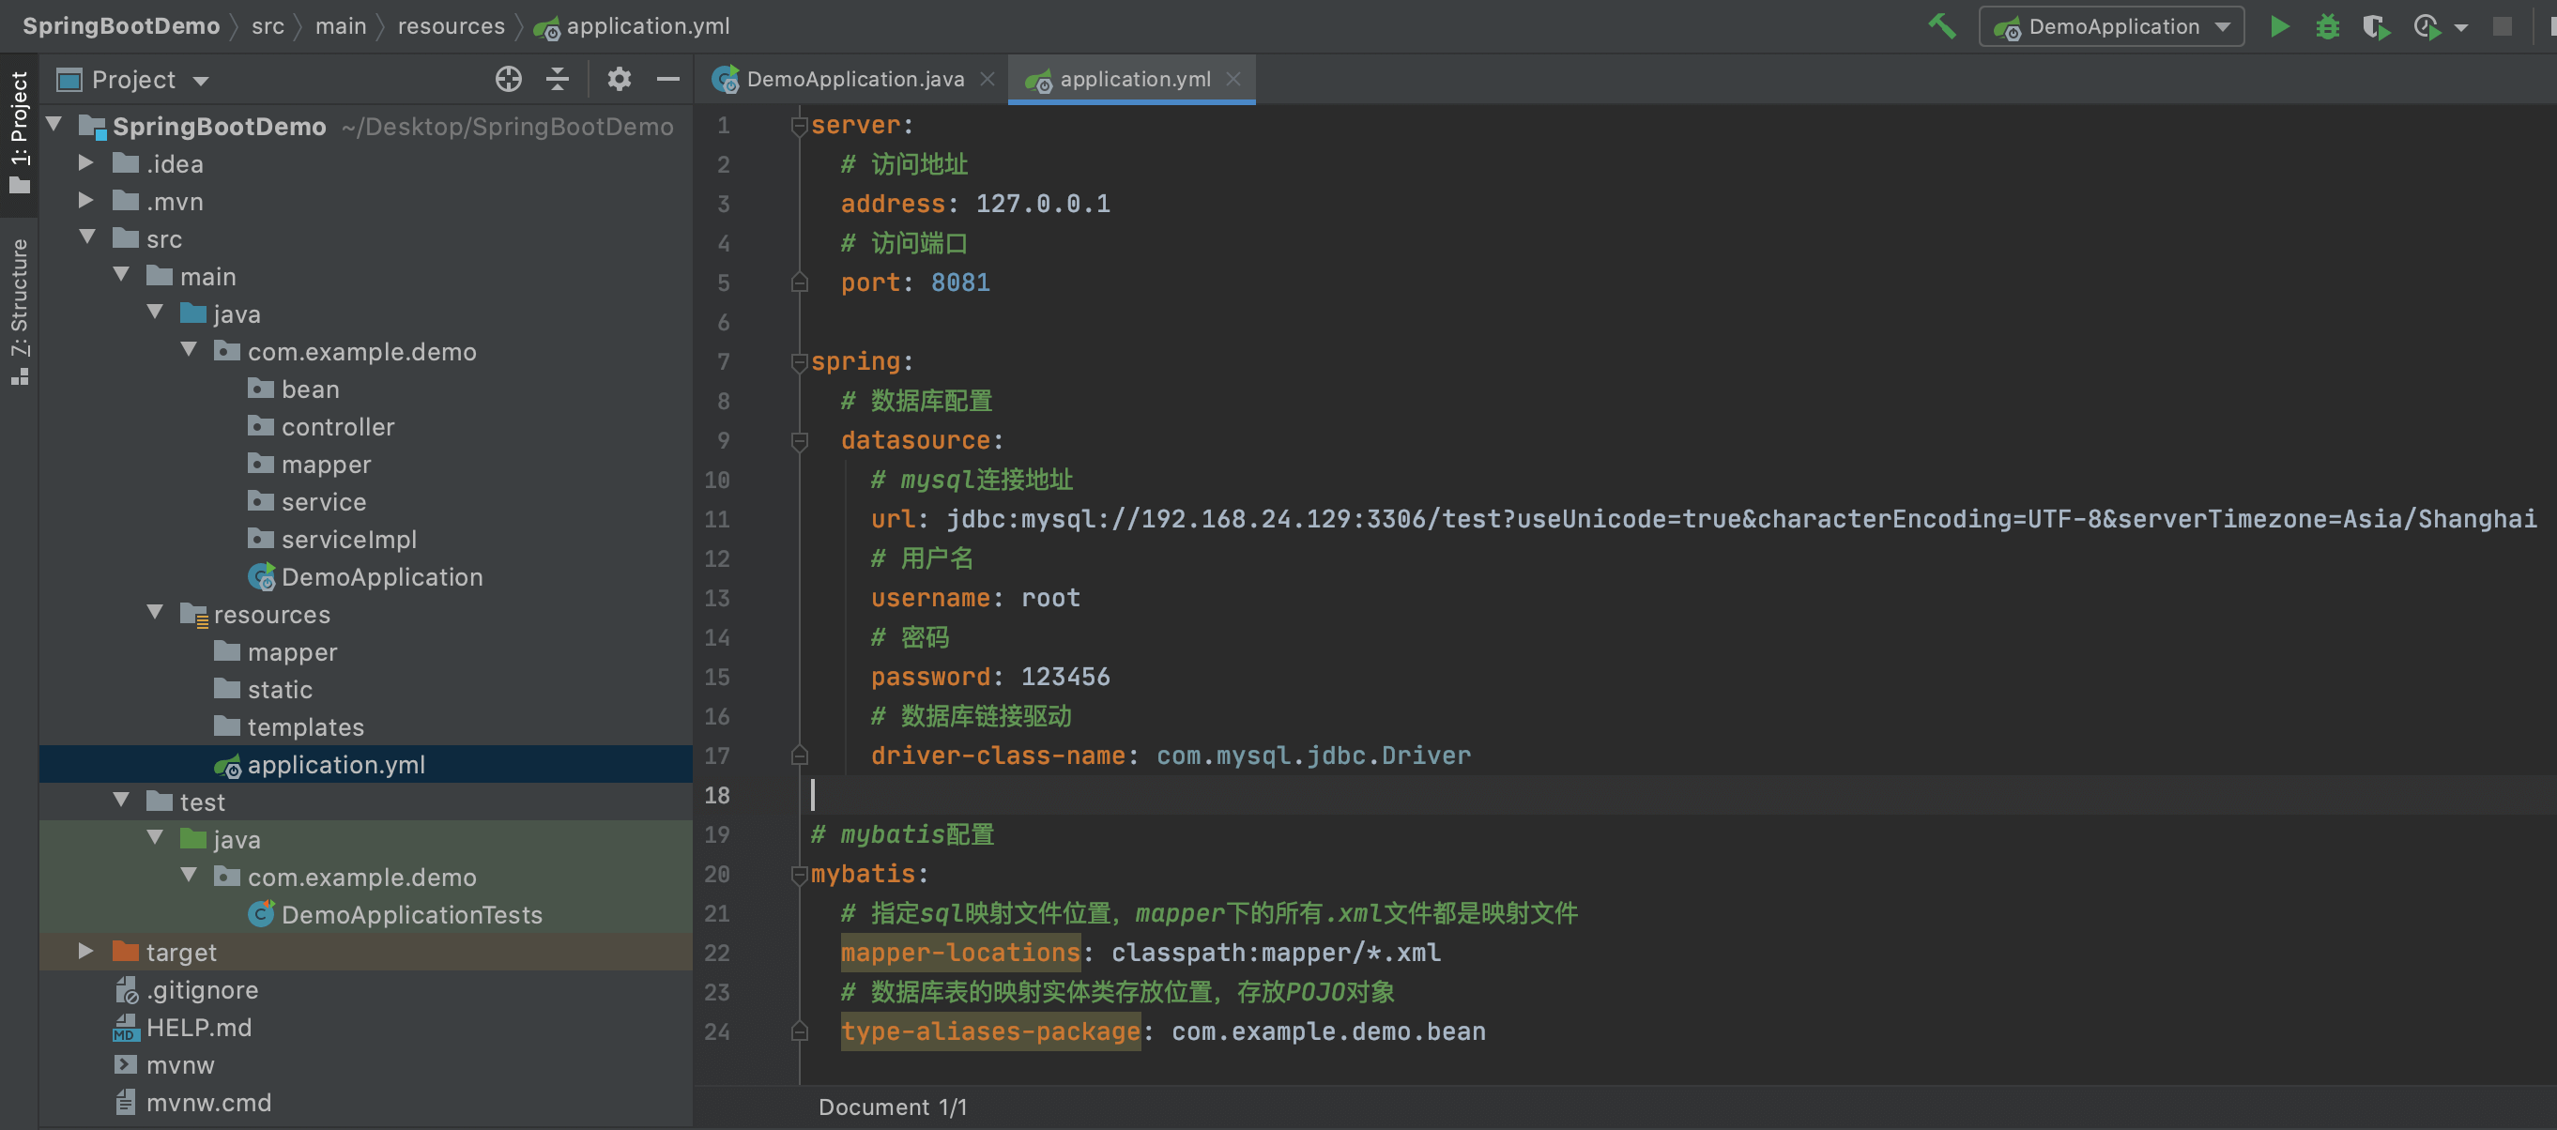Select the service package

pyautogui.click(x=323, y=502)
